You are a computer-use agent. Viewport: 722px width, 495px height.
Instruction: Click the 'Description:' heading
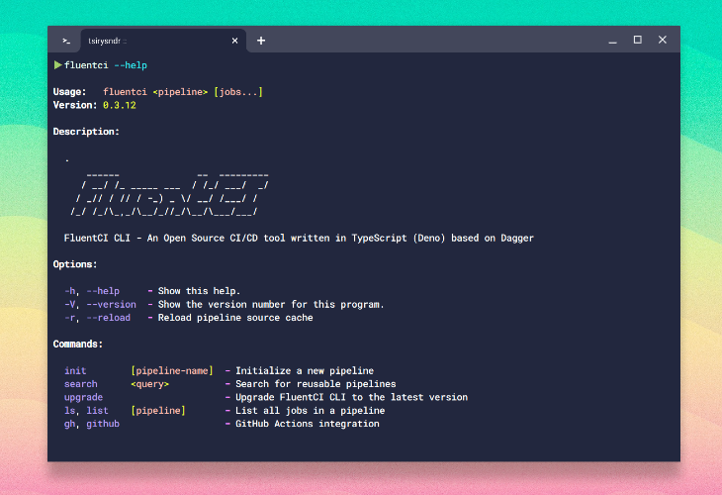pos(86,132)
